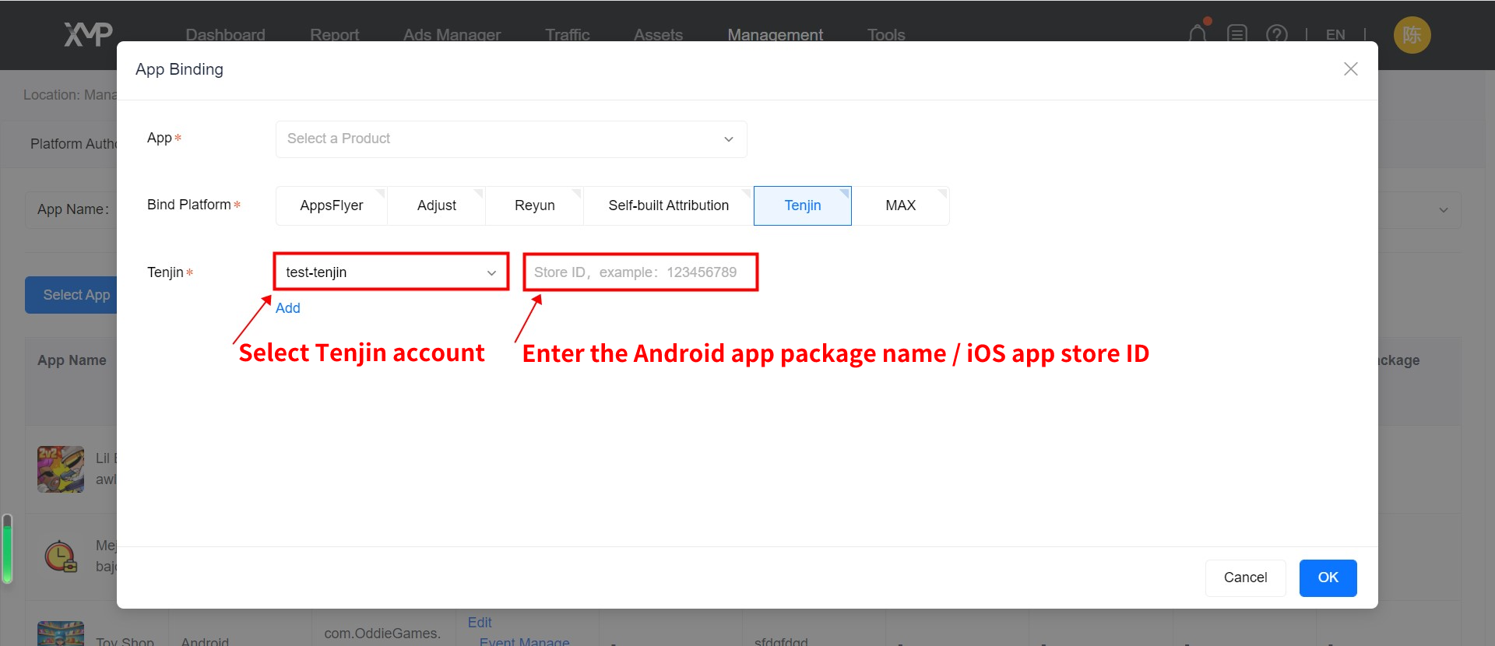Click the Add Tenjin account link
This screenshot has height=646, width=1495.
[x=287, y=308]
